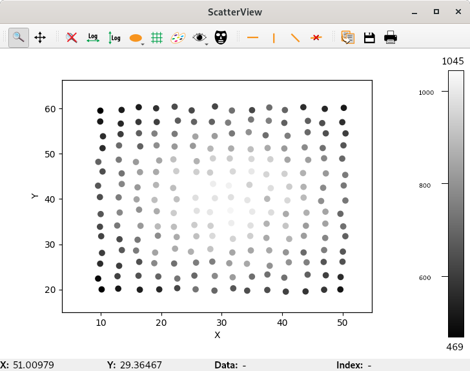
Task: Reset the plot zoom
Action: point(72,37)
